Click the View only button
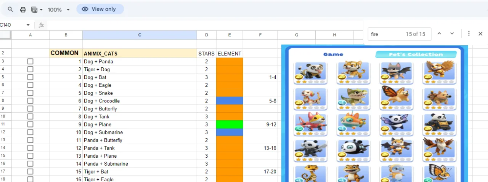 tap(100, 9)
